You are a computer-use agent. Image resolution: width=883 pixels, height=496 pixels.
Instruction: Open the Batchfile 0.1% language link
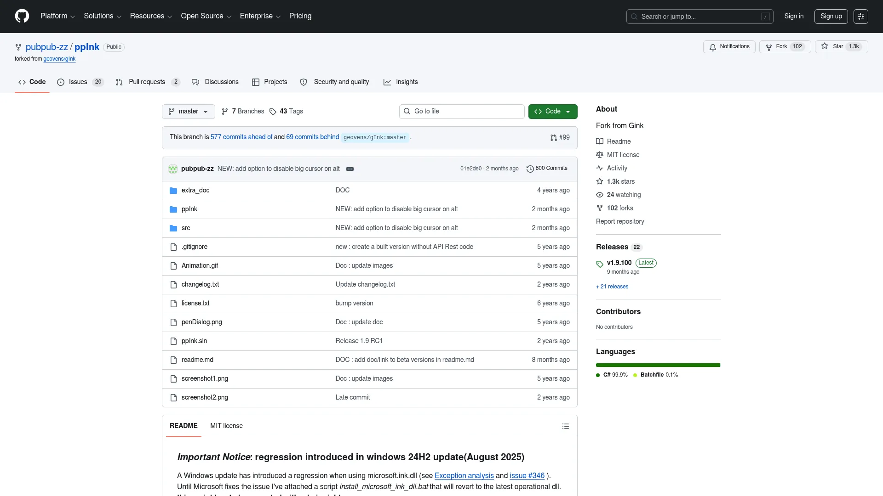(655, 375)
